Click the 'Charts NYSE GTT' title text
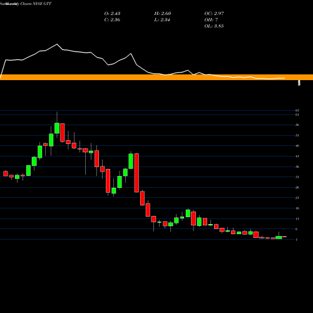Screen dimensions: 313x313 coord(36,4)
